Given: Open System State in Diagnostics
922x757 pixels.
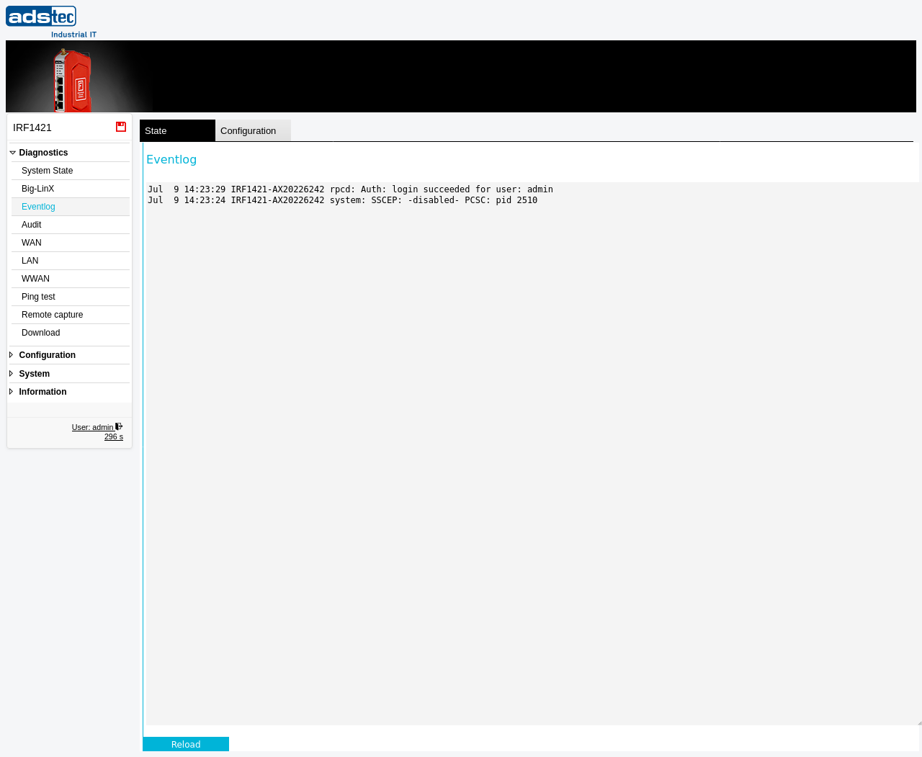Looking at the screenshot, I should click(x=71, y=171).
